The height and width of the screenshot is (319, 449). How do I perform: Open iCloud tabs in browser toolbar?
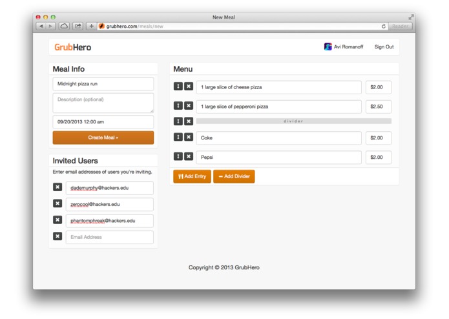(64, 26)
